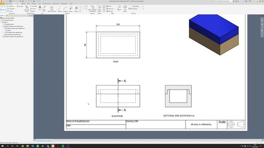
Task: Select the isometric 3D box view
Action: coord(214,35)
